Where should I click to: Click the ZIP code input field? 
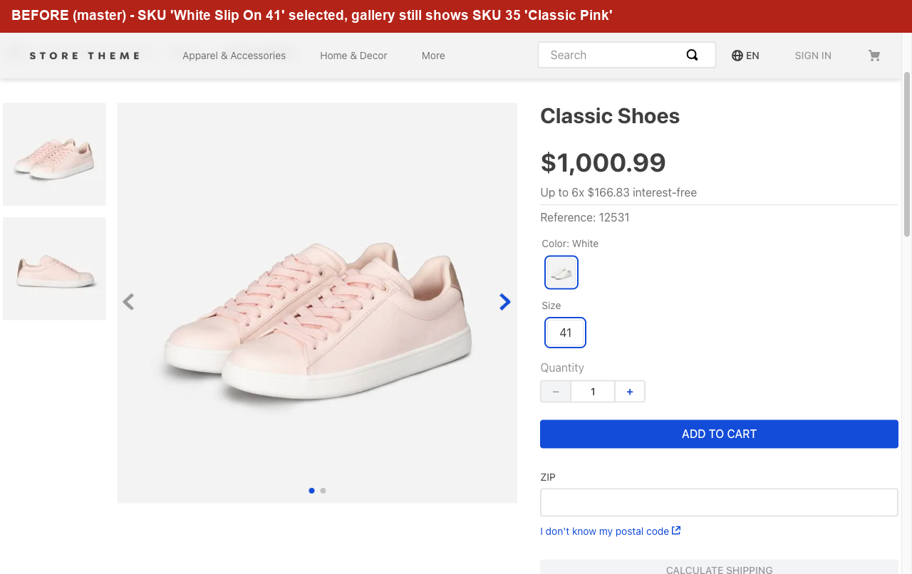[719, 502]
